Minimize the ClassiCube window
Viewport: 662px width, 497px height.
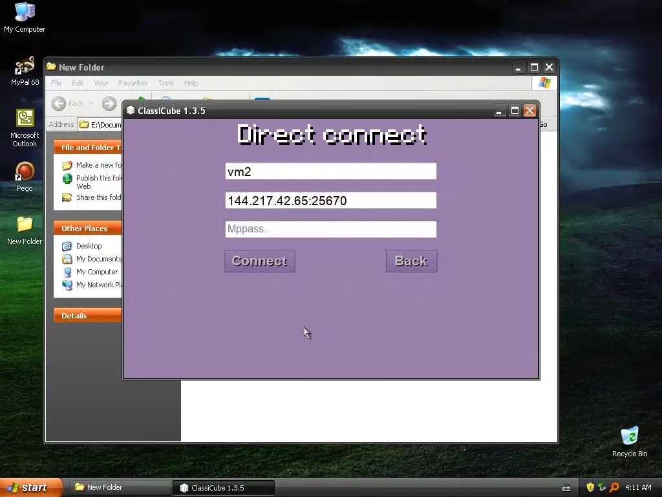499,111
